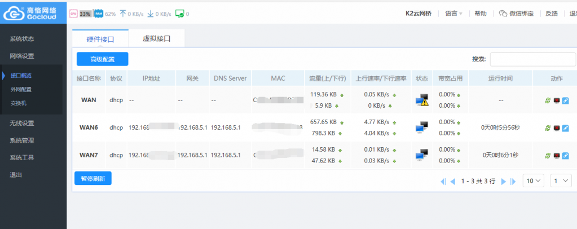Click the MAC column header
This screenshot has height=229, width=577.
pyautogui.click(x=278, y=78)
